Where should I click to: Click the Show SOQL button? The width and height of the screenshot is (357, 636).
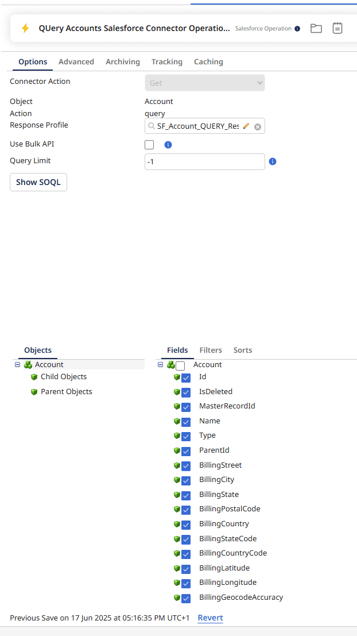coord(38,182)
